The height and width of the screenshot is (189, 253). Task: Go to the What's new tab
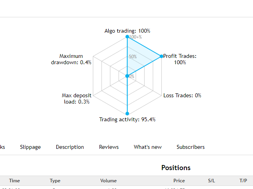click(147, 147)
